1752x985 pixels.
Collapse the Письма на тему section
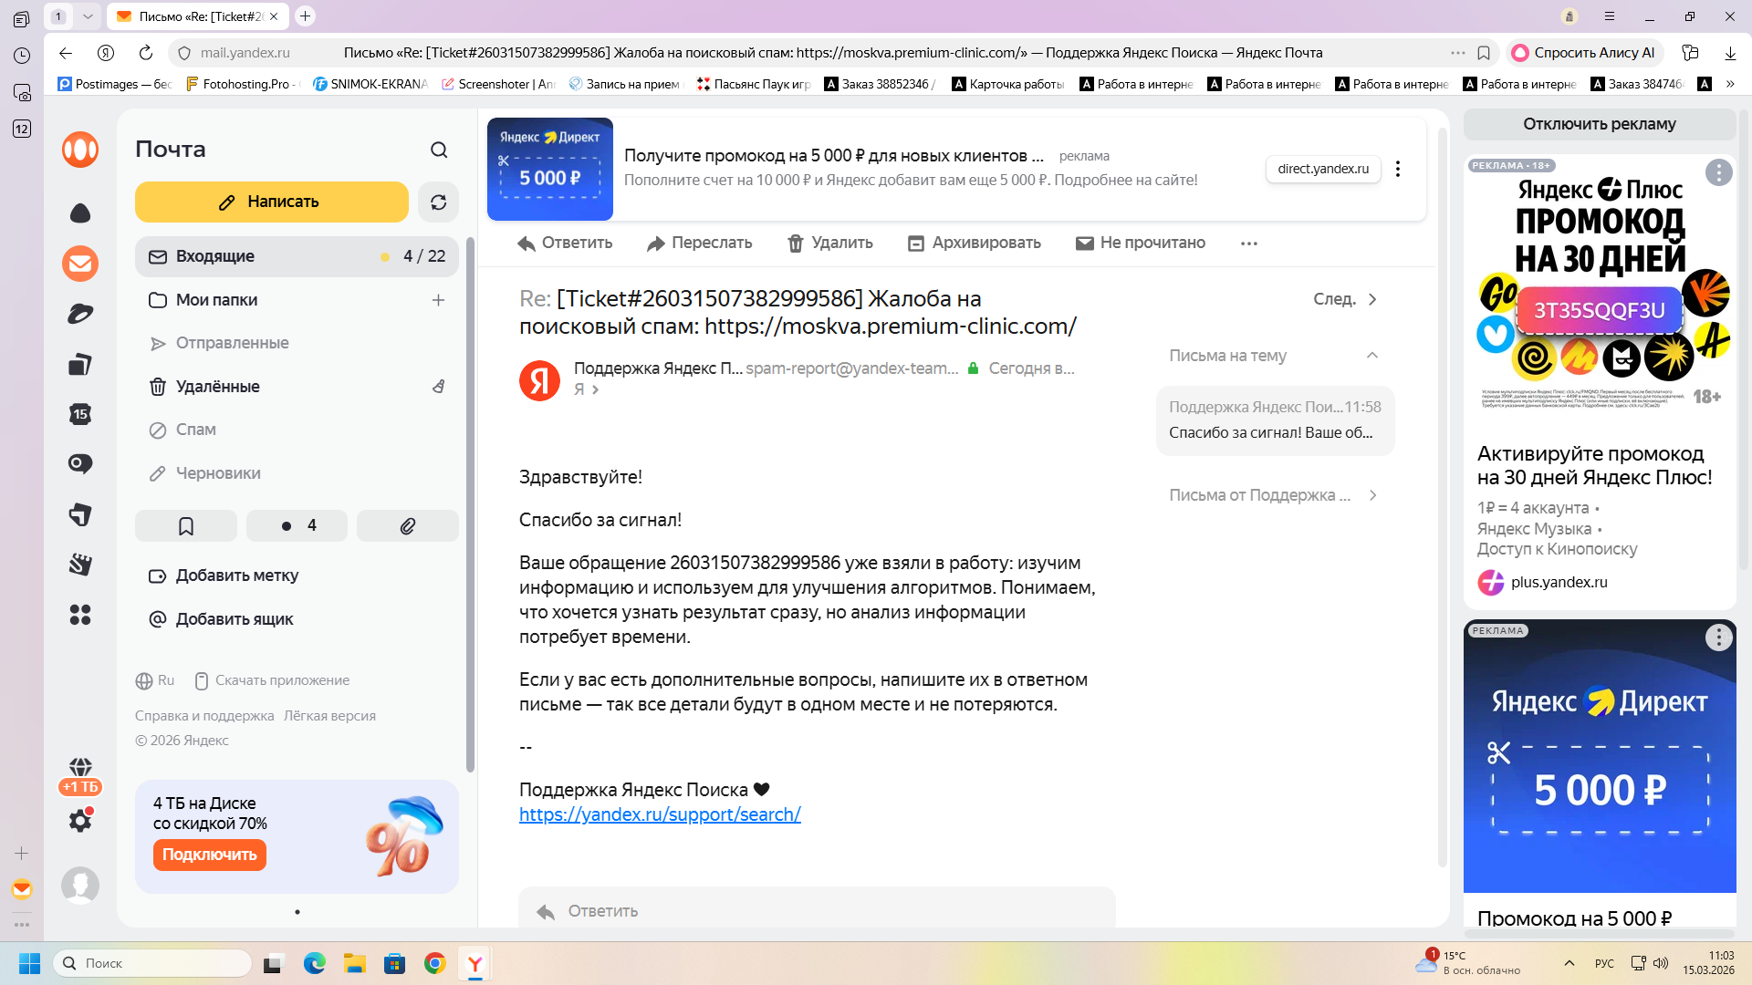pos(1371,356)
